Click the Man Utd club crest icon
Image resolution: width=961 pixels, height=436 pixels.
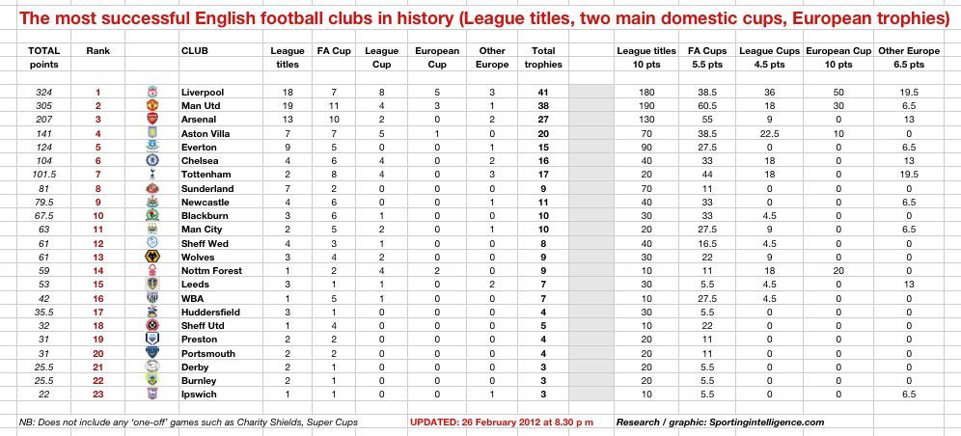pos(152,105)
